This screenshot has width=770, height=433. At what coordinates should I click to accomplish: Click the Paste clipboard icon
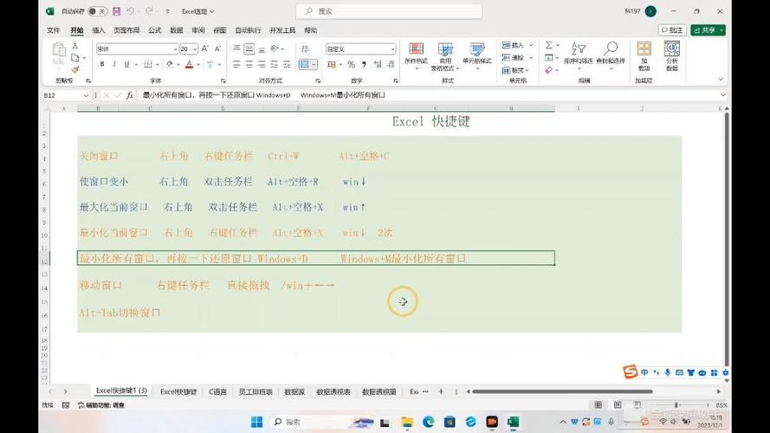point(59,50)
